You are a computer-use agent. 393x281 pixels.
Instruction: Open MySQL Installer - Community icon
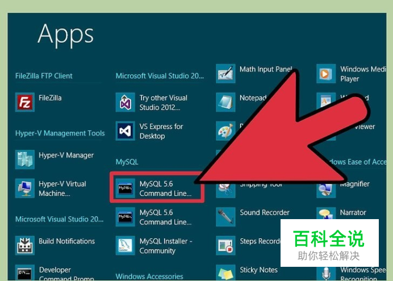[125, 245]
